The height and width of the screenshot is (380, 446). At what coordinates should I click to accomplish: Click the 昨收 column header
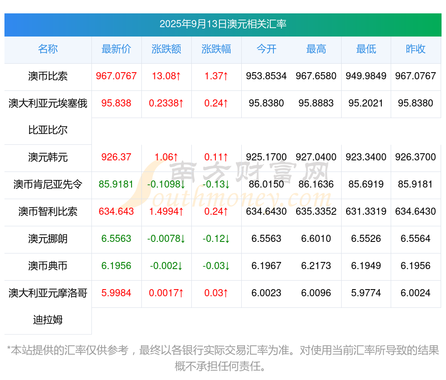coord(416,49)
